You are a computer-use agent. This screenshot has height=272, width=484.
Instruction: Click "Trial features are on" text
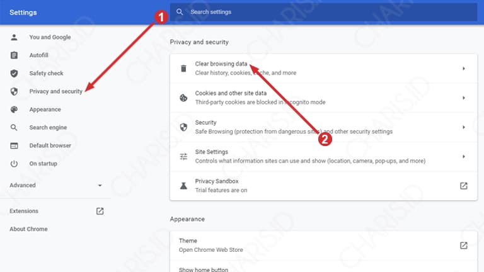point(221,190)
